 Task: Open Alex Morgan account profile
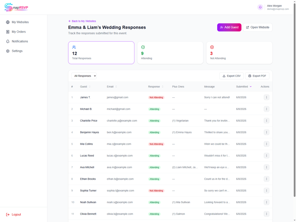(278, 7)
